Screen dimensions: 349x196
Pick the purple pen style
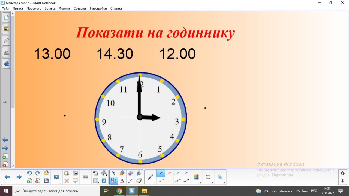pos(161,181)
